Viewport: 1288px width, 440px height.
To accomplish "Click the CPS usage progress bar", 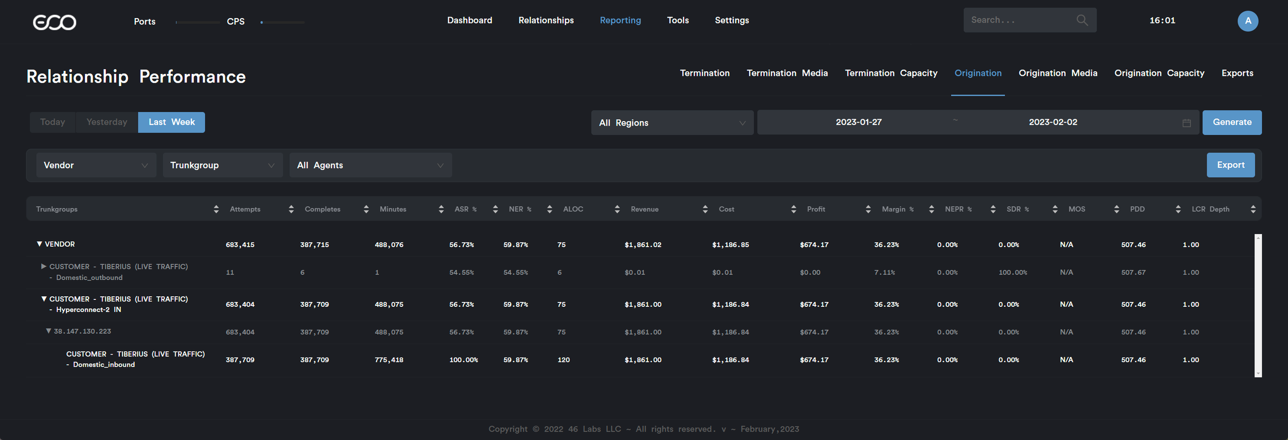I will tap(282, 23).
